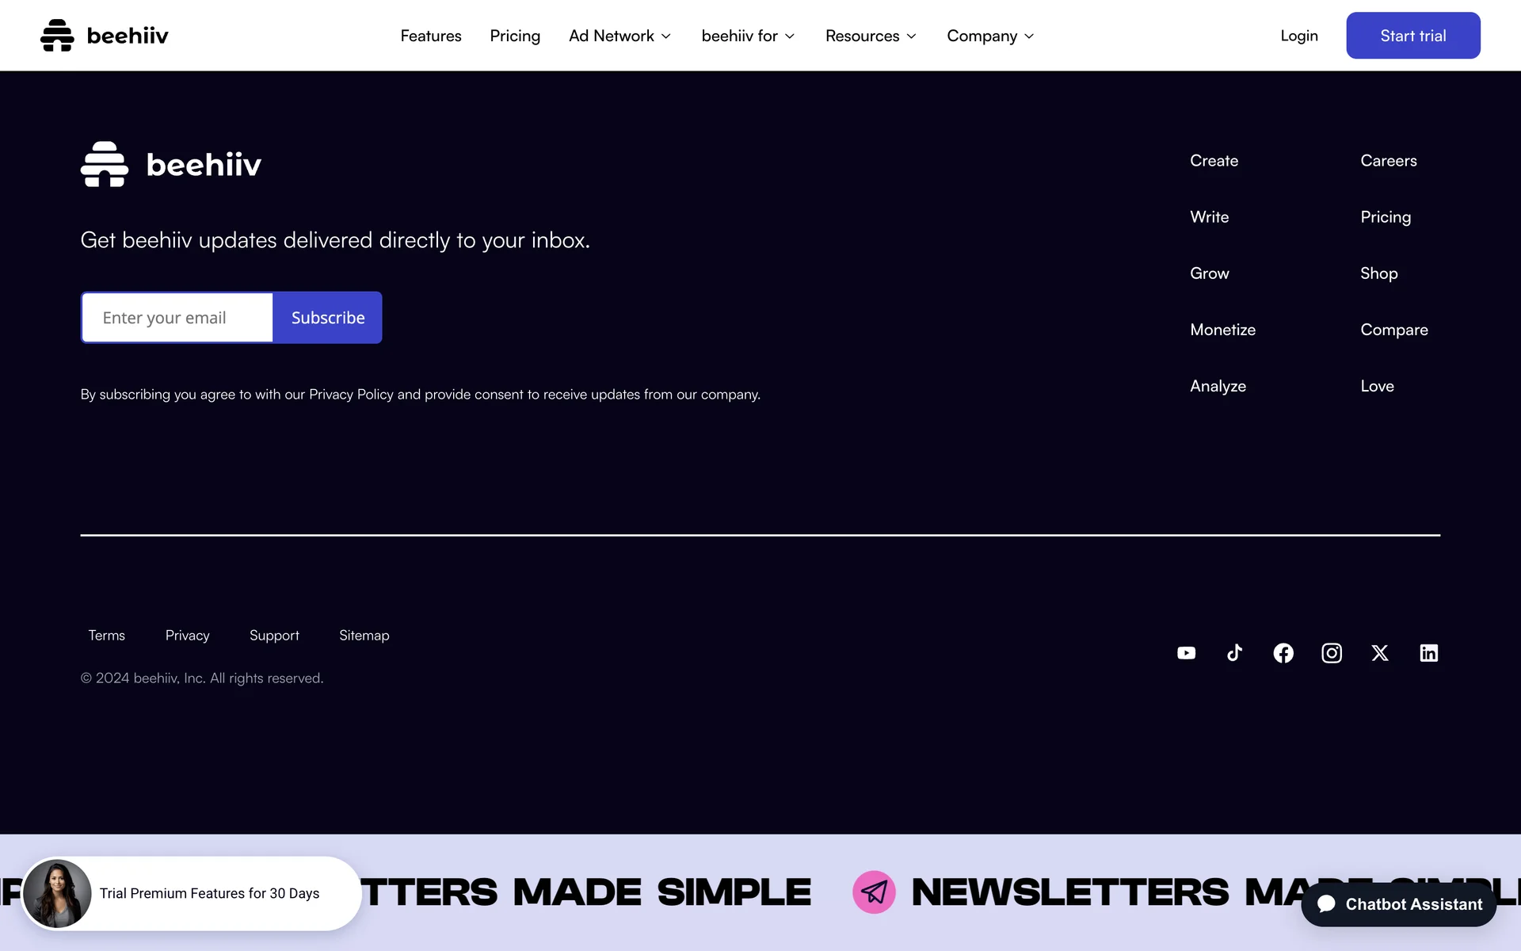
Task: Click the TikTok social icon
Action: tap(1234, 653)
